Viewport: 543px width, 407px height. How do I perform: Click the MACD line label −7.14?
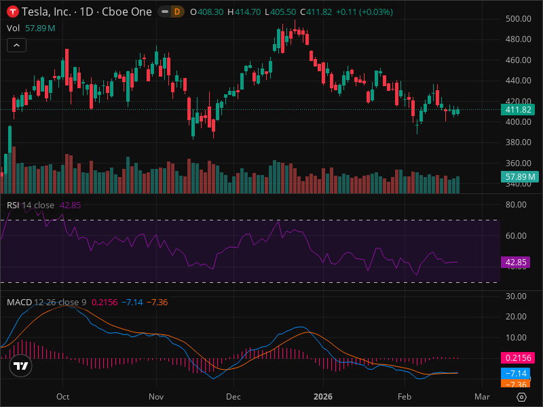click(516, 374)
